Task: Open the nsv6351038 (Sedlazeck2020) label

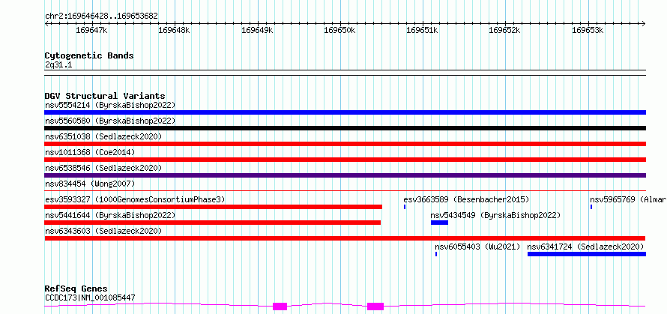Action: [x=103, y=136]
